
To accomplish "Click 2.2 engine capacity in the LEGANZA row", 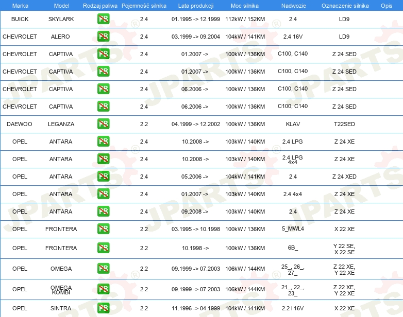I will pyautogui.click(x=144, y=124).
